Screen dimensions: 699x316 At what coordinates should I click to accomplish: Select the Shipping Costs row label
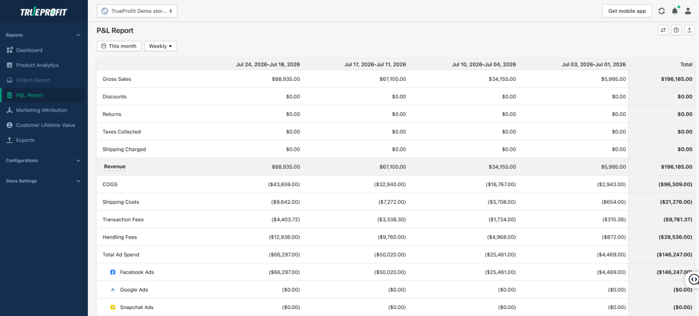click(x=121, y=202)
